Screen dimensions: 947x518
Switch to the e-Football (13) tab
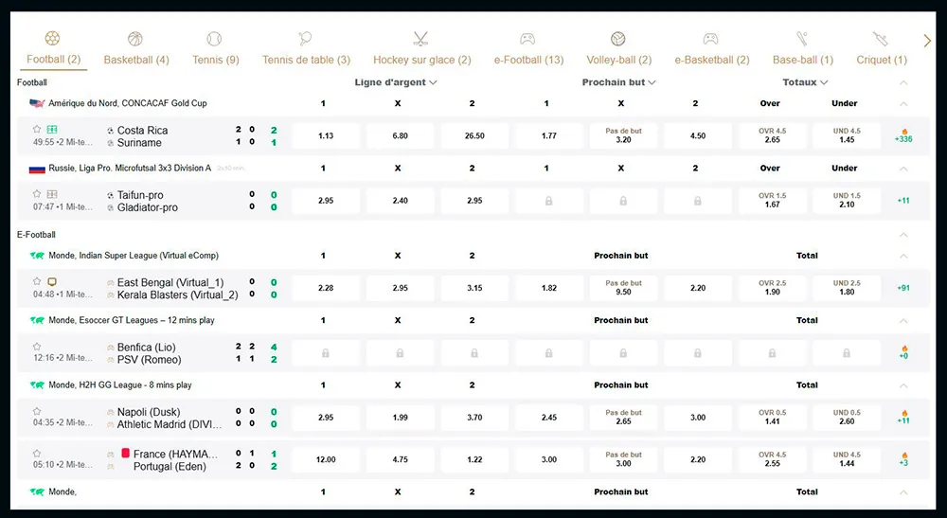point(528,60)
